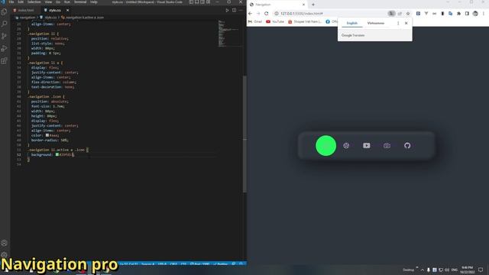This screenshot has width=489, height=275.
Task: Click the Translate icon in Chrome address bar
Action: (x=391, y=14)
